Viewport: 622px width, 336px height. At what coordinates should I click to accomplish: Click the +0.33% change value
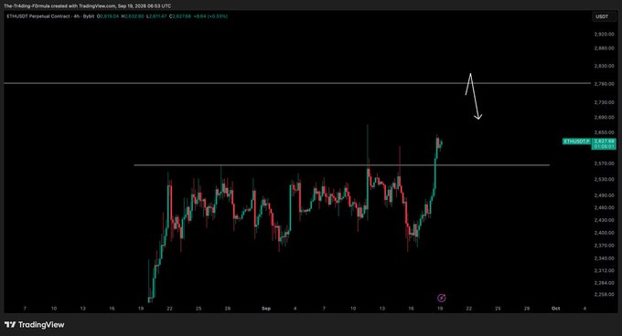coord(219,16)
